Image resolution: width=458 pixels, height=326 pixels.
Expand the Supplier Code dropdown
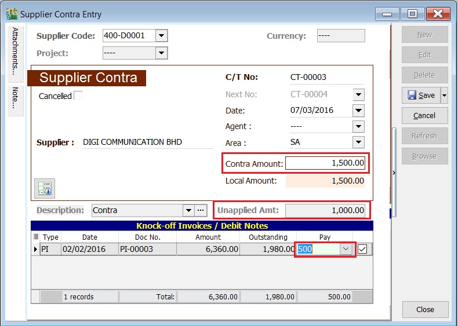pos(161,36)
